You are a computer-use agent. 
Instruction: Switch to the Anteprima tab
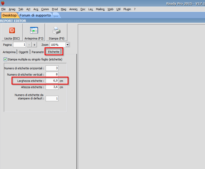click(x=9, y=52)
